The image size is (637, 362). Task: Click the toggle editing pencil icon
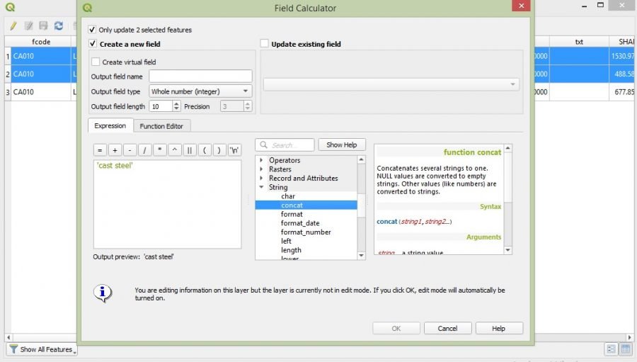coord(13,26)
